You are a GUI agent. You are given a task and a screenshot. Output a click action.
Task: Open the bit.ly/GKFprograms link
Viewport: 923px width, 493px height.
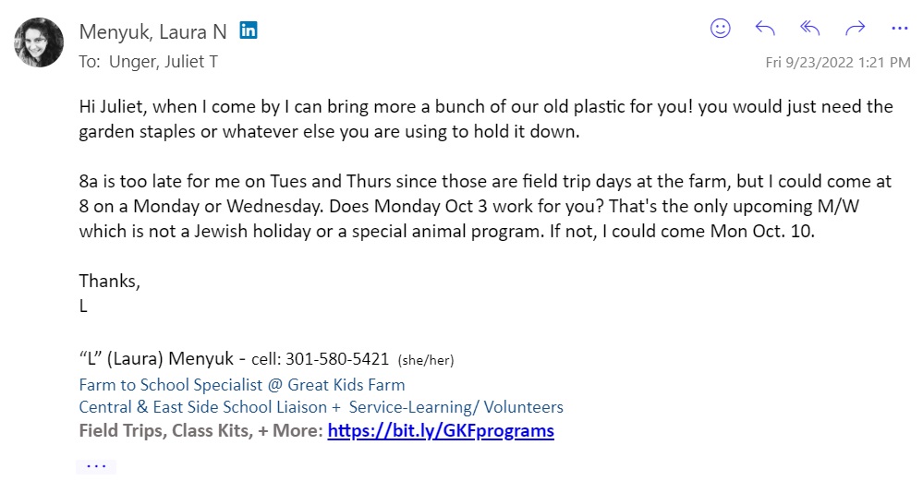[441, 430]
